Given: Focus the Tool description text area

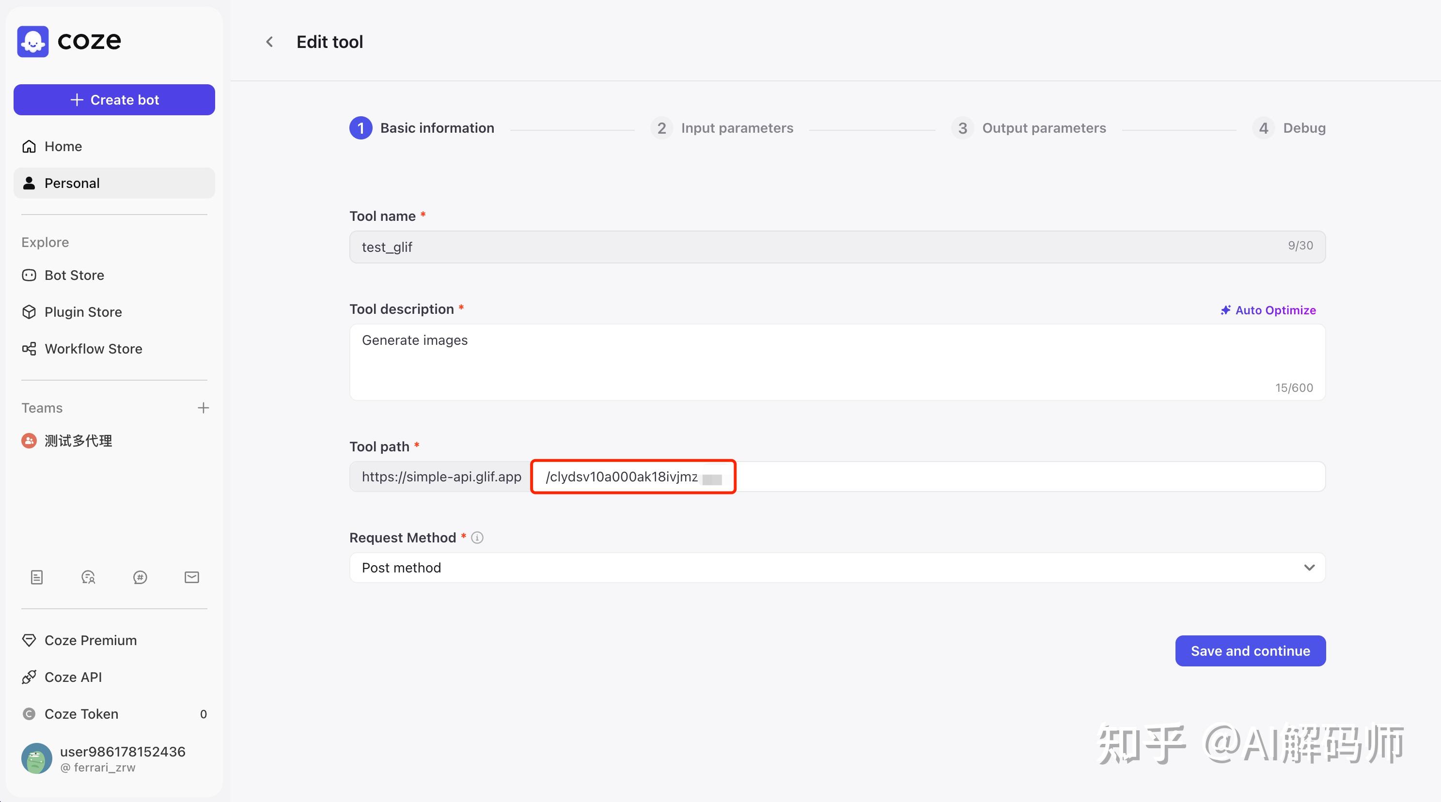Looking at the screenshot, I should click(x=837, y=362).
